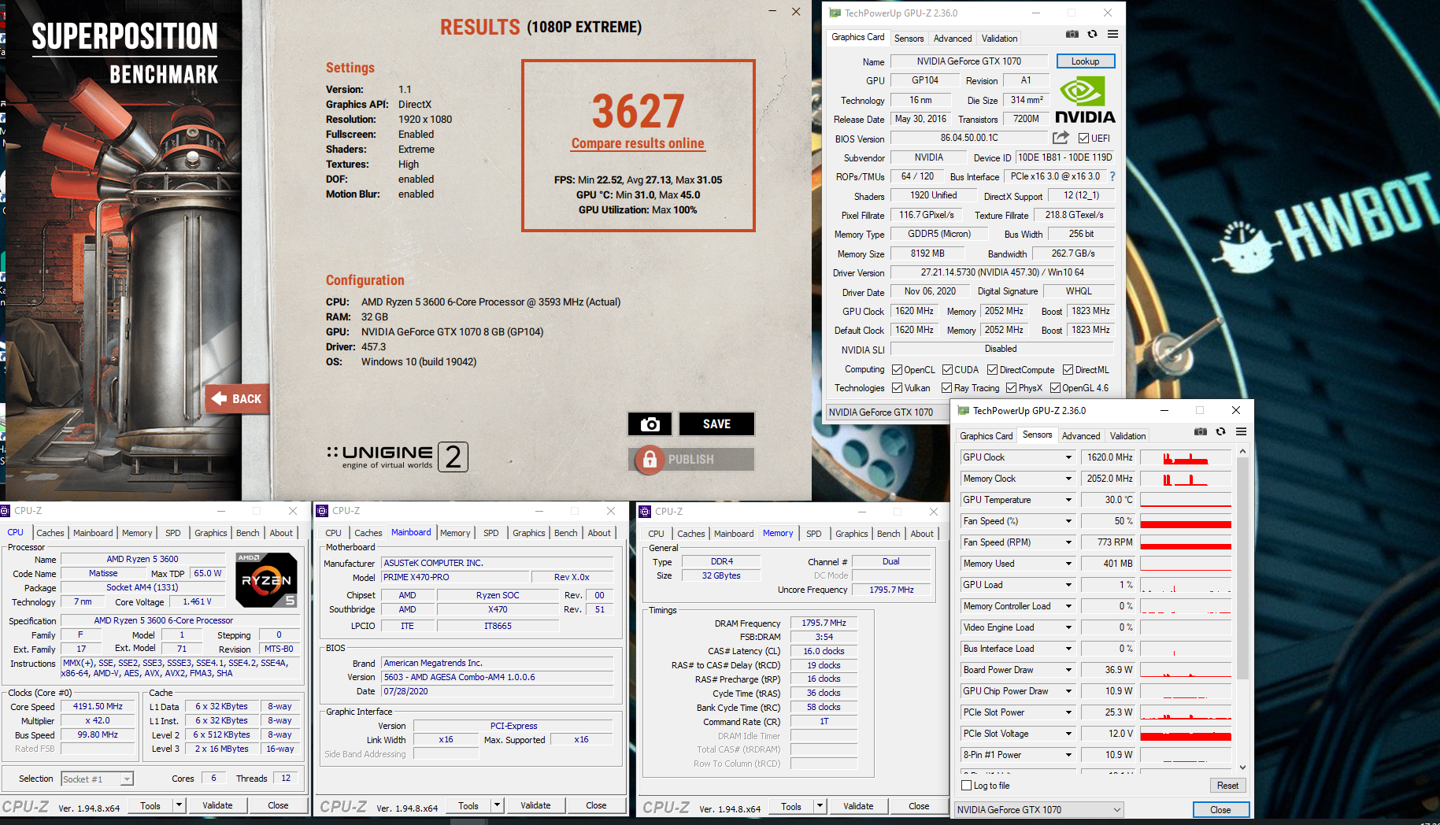Open SPD tab in CPU-Z Mainboard window

tap(490, 533)
